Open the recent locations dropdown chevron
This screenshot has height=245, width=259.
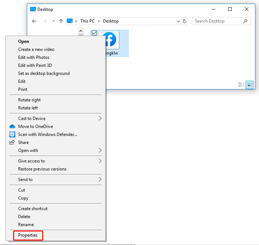coord(53,21)
